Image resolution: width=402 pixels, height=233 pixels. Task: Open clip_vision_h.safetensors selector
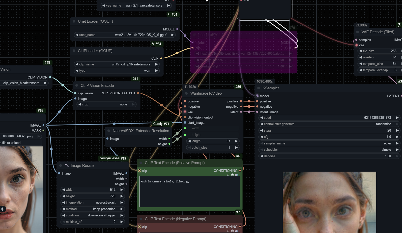point(24,83)
